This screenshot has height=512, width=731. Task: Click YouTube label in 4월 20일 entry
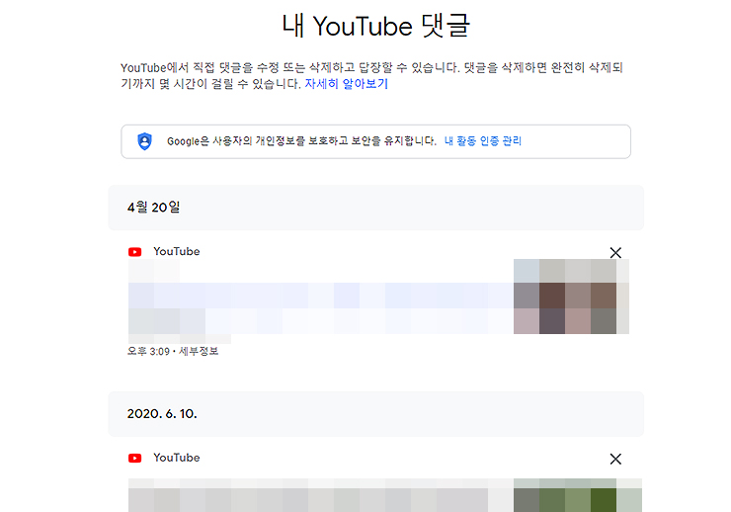click(177, 251)
